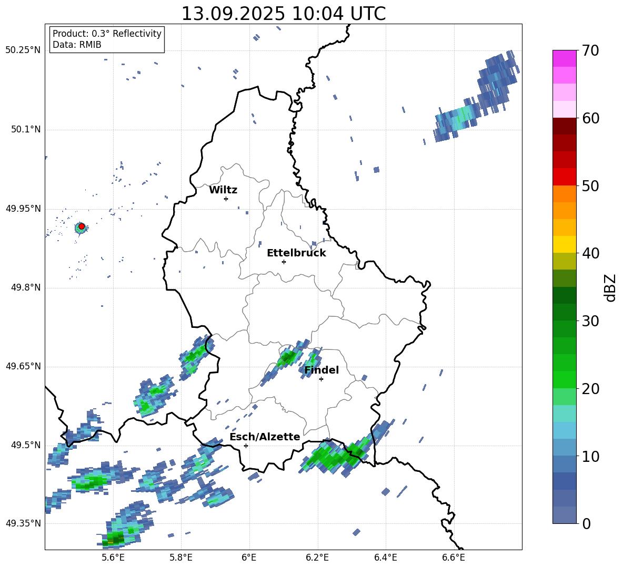Click the dark maroon segment just below 60
The image size is (623, 568).
click(x=565, y=126)
